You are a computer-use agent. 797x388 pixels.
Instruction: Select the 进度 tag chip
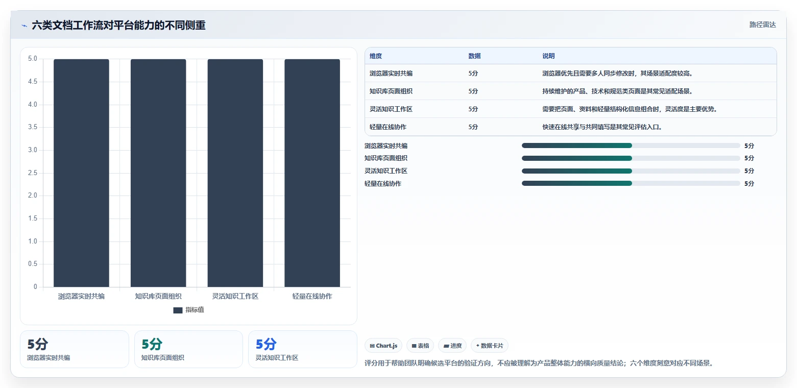(x=452, y=346)
